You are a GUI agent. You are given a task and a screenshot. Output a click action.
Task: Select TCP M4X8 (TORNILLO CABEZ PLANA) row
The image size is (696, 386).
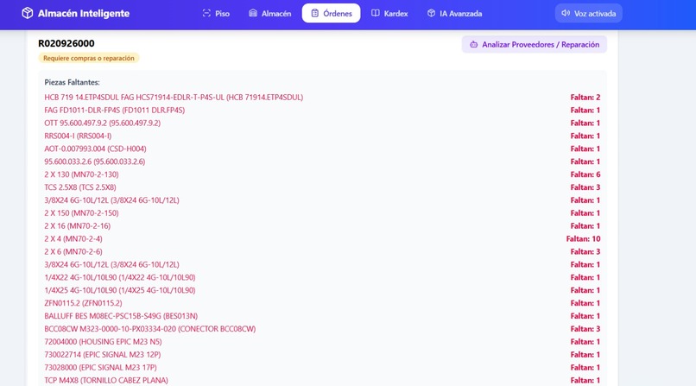pyautogui.click(x=322, y=380)
